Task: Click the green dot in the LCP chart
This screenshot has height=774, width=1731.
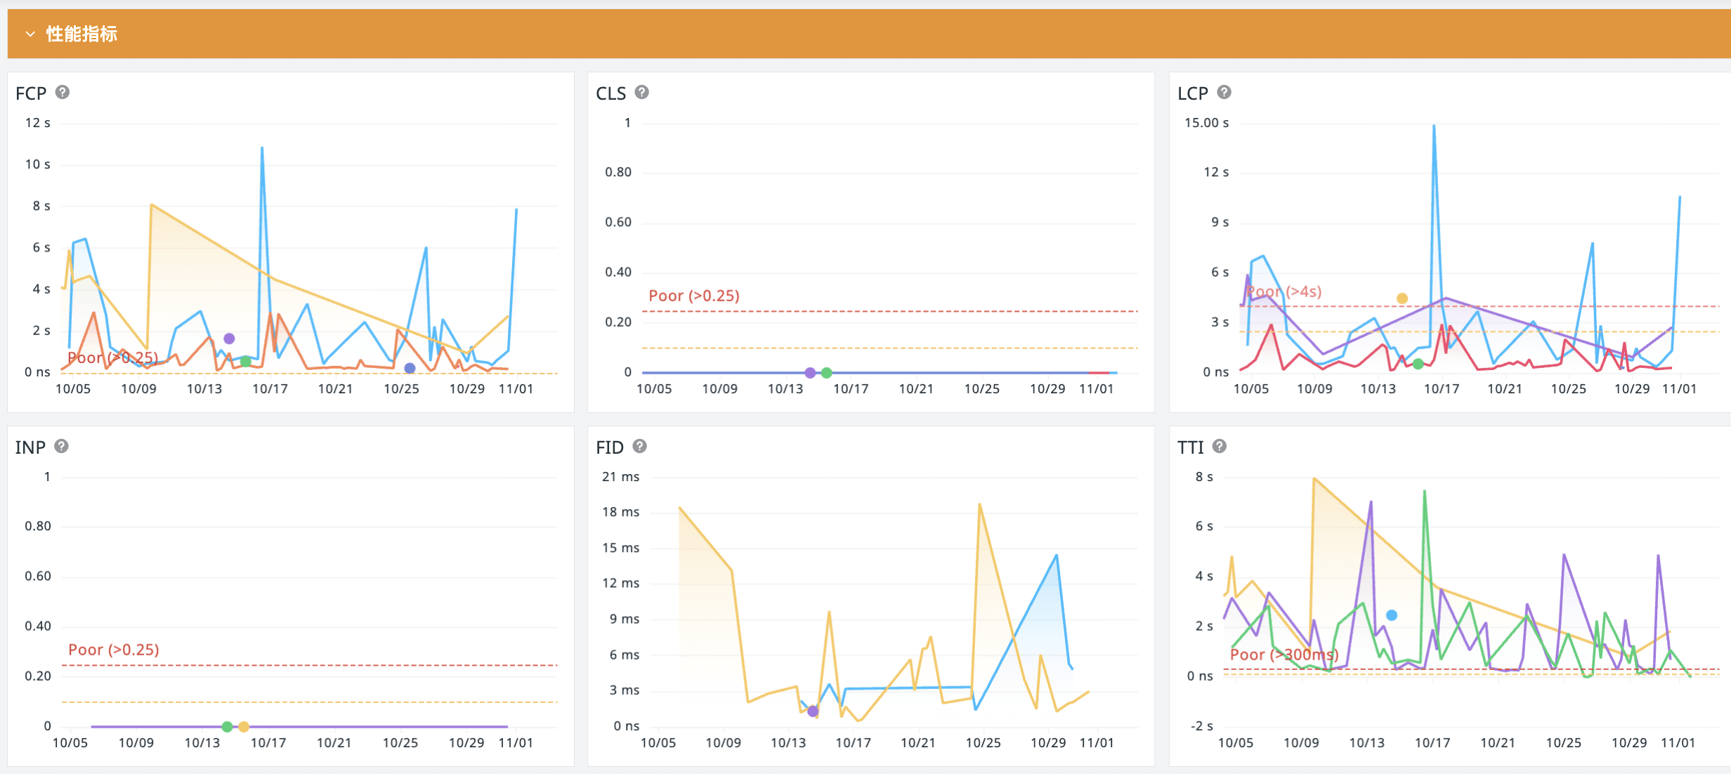Action: tap(1418, 364)
